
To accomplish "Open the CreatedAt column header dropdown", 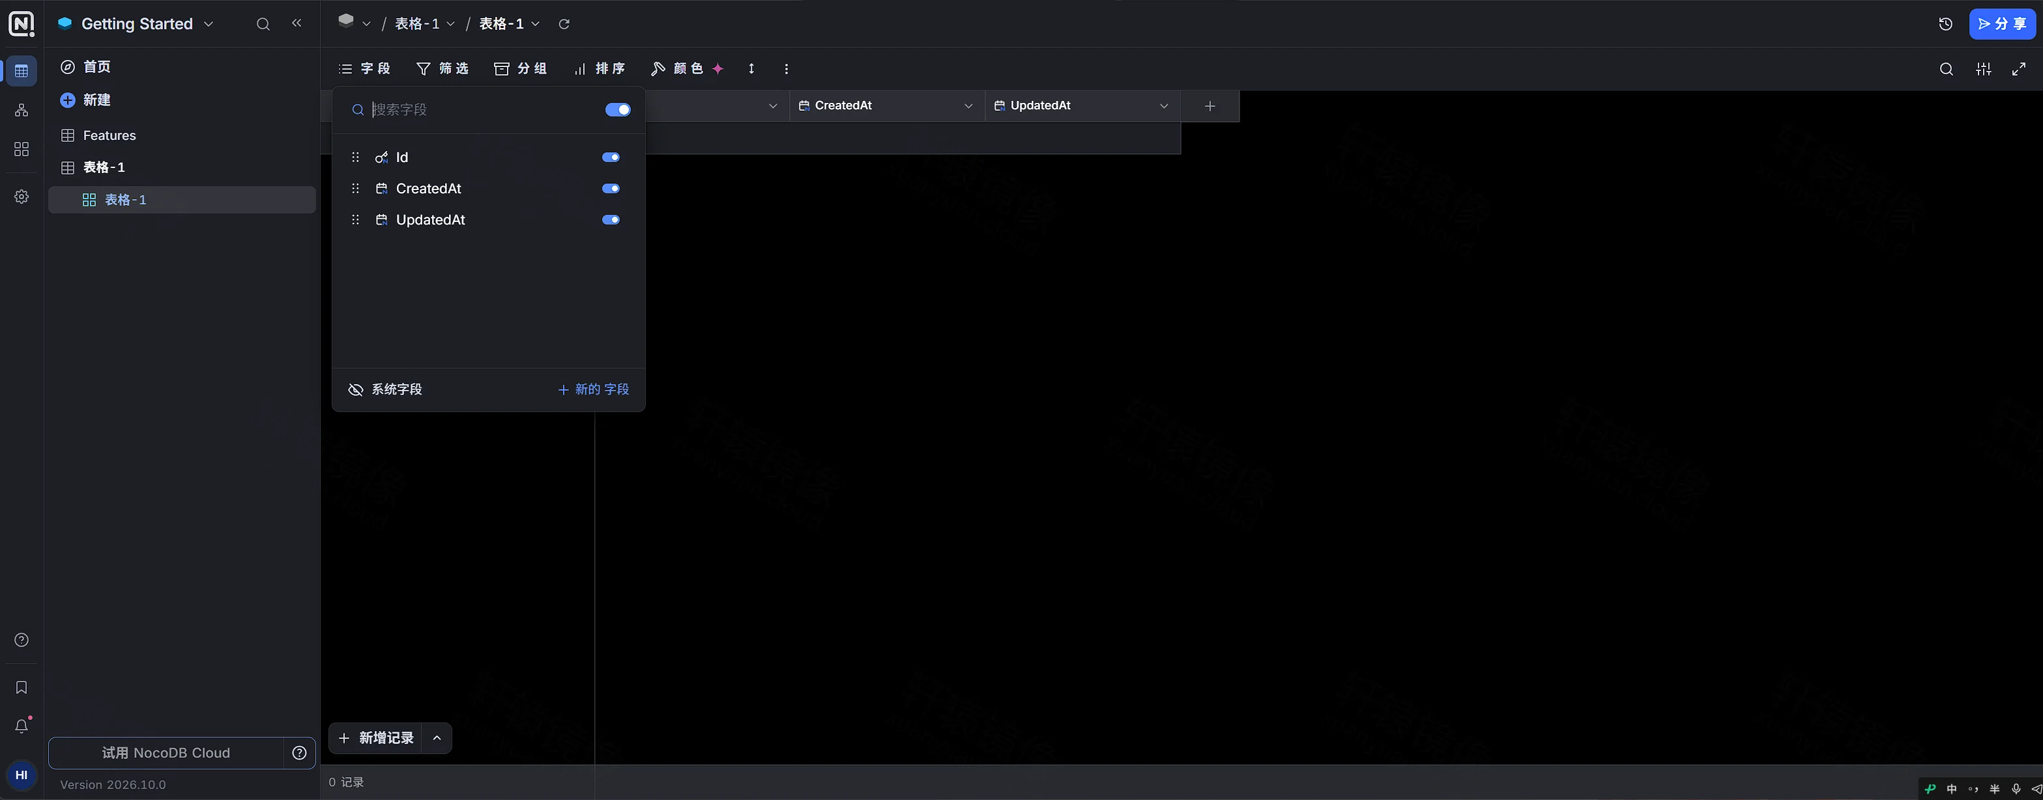I will click(968, 106).
